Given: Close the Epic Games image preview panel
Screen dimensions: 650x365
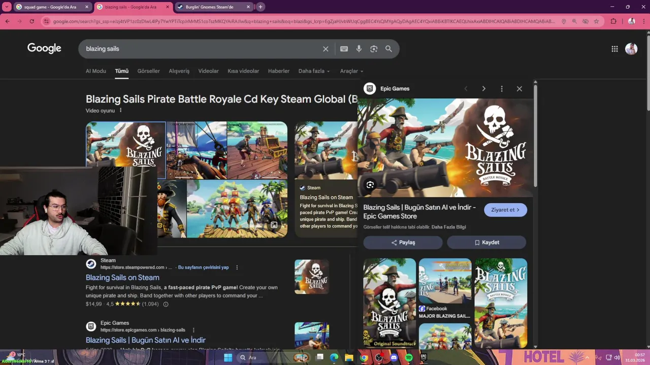Looking at the screenshot, I should (x=519, y=89).
